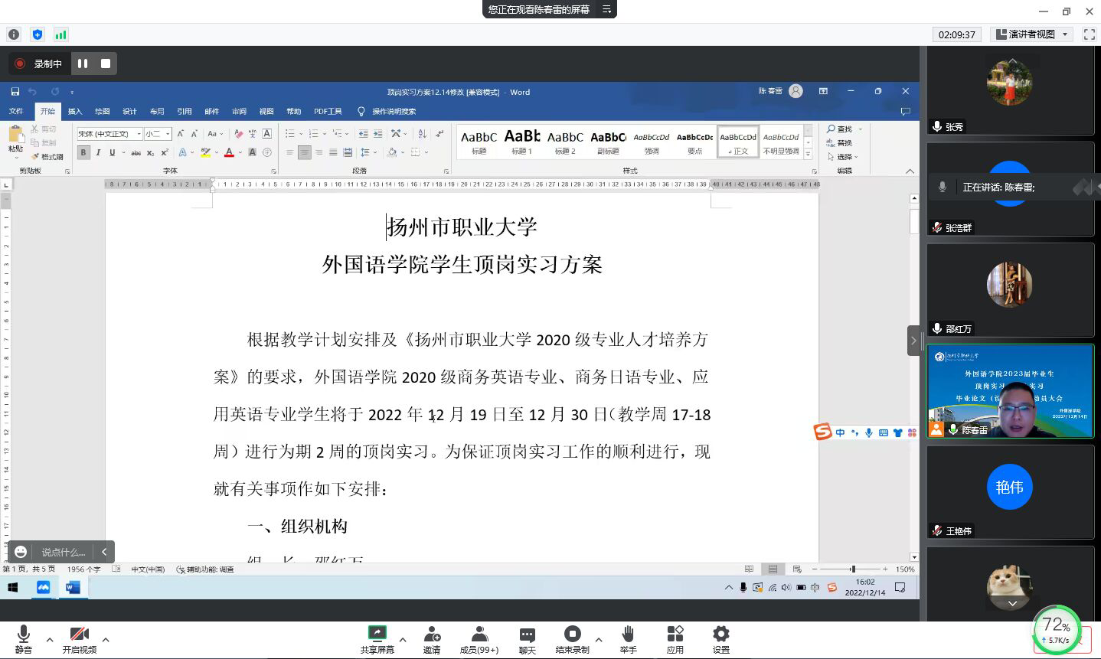Click the yellow text highlight color swatch

(x=205, y=153)
